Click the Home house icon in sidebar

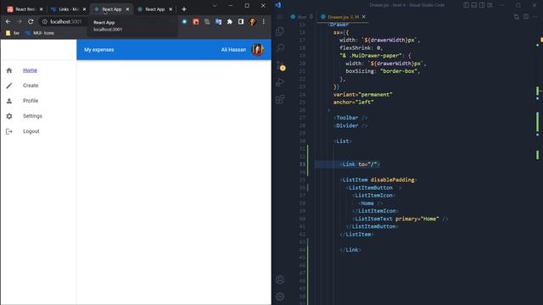[9, 70]
